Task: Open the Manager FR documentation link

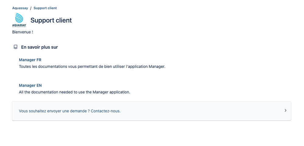Action: tap(30, 60)
